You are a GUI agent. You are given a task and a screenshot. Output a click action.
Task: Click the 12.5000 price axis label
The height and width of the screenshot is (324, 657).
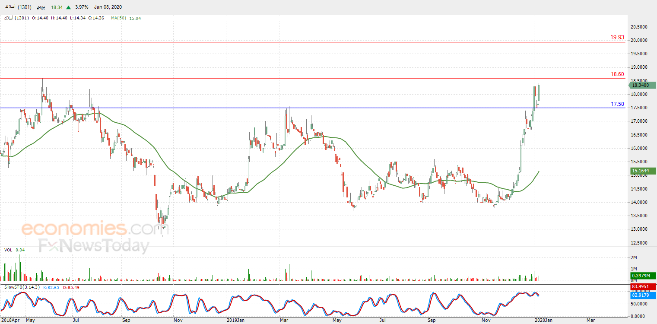pos(639,243)
